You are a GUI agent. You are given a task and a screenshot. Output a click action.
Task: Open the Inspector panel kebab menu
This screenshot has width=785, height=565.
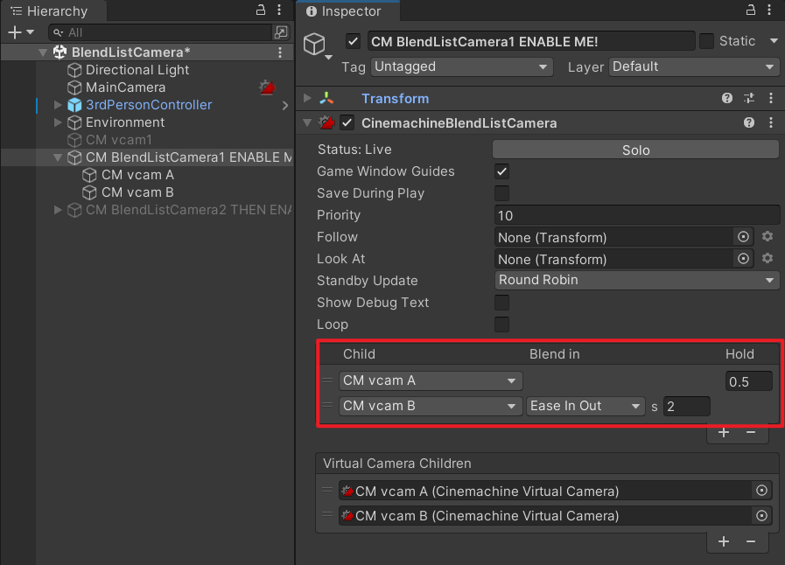pyautogui.click(x=769, y=10)
